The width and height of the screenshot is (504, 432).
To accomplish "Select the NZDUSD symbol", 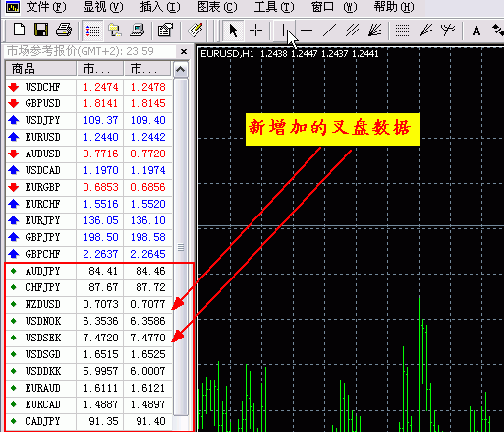I will [x=42, y=304].
